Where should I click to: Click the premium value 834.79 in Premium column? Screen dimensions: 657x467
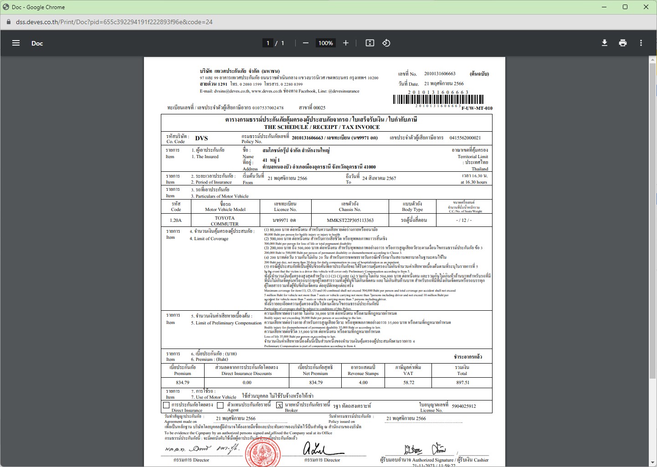pos(182,382)
